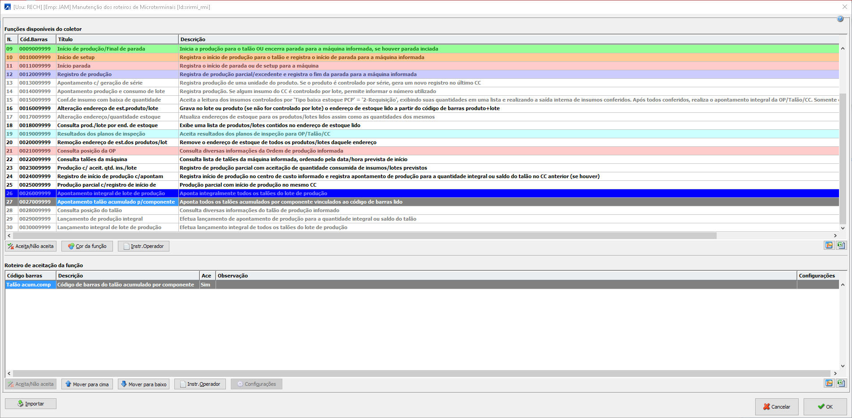The height and width of the screenshot is (418, 852).
Task: Click Mover para baixo button
Action: pyautogui.click(x=143, y=384)
